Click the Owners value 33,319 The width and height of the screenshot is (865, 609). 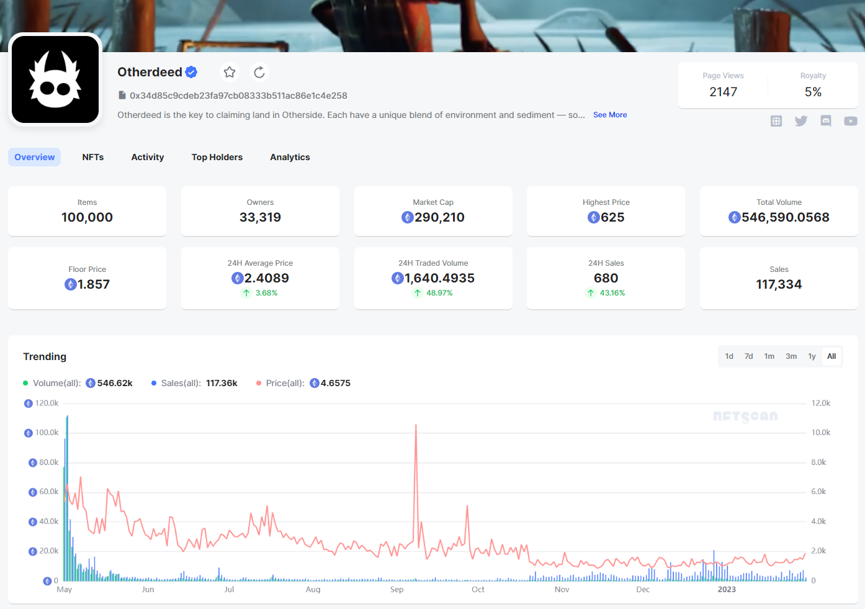tap(260, 217)
